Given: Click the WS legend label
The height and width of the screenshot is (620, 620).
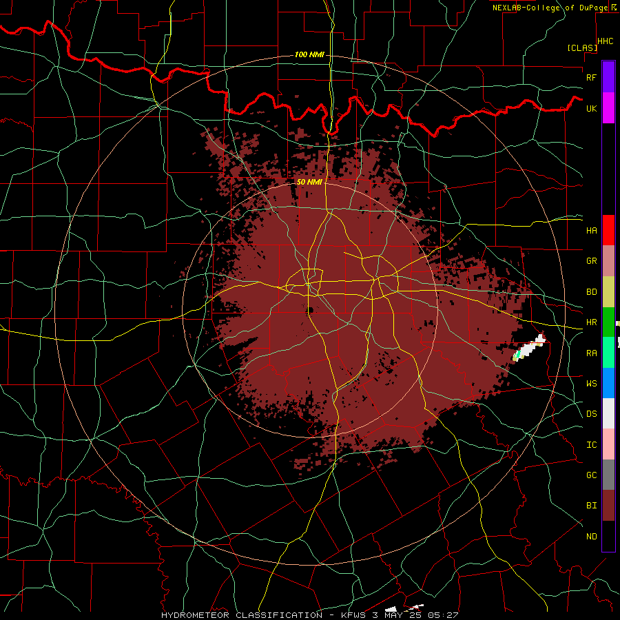Looking at the screenshot, I should coord(591,384).
